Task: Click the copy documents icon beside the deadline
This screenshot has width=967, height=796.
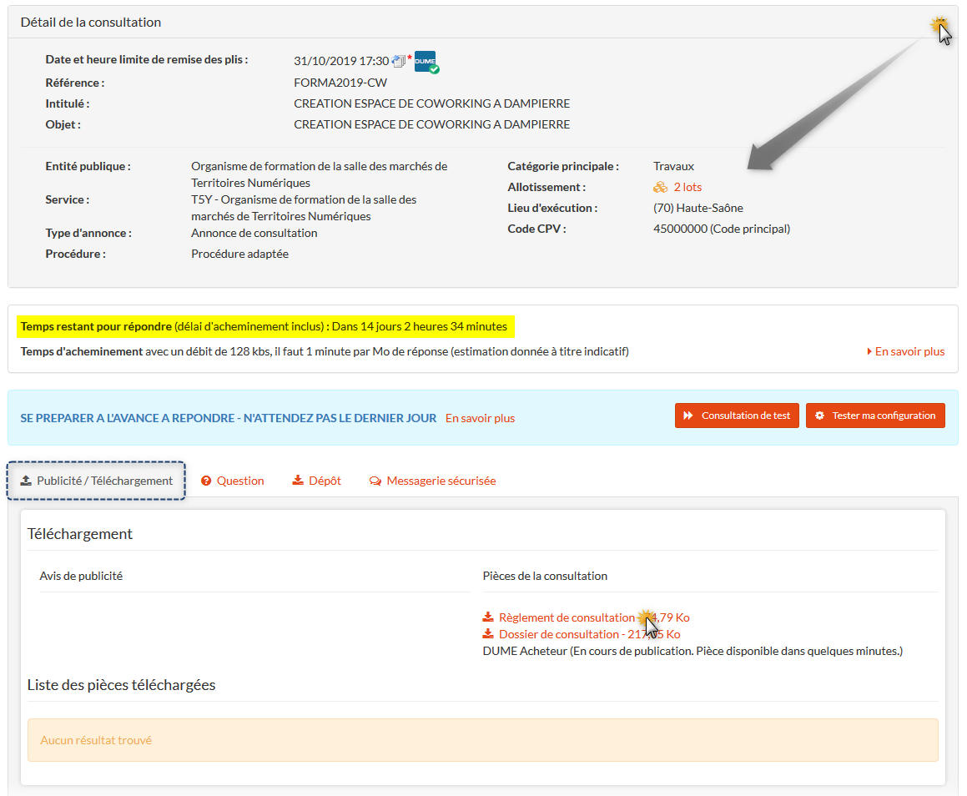Action: (x=399, y=62)
